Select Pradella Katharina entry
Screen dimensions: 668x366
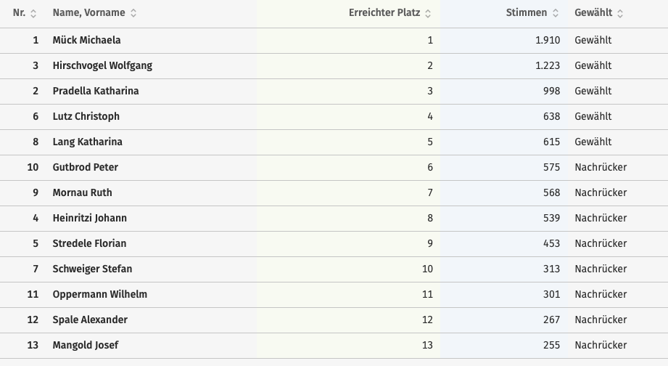pos(96,91)
